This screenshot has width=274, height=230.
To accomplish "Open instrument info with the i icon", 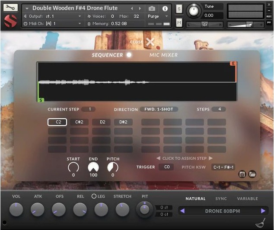I will (x=165, y=8).
